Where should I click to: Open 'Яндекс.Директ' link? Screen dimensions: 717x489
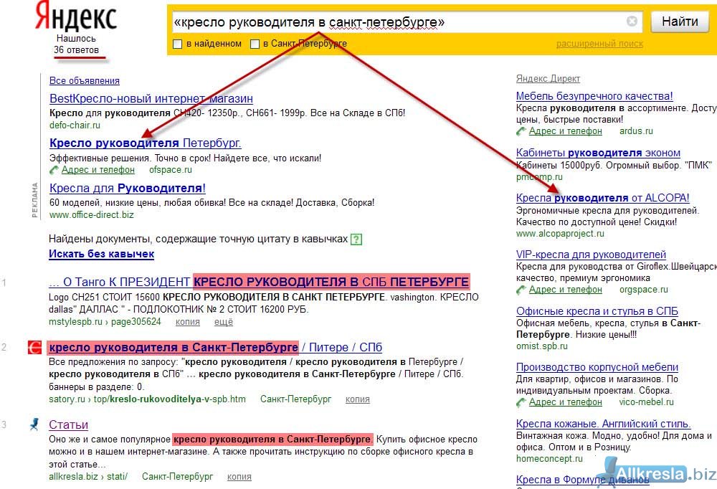(x=548, y=79)
